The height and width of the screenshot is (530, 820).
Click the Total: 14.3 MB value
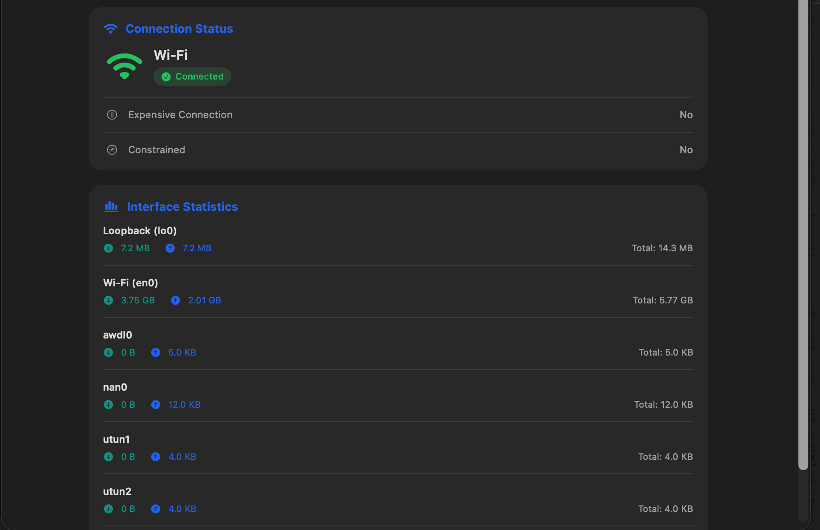tap(662, 248)
